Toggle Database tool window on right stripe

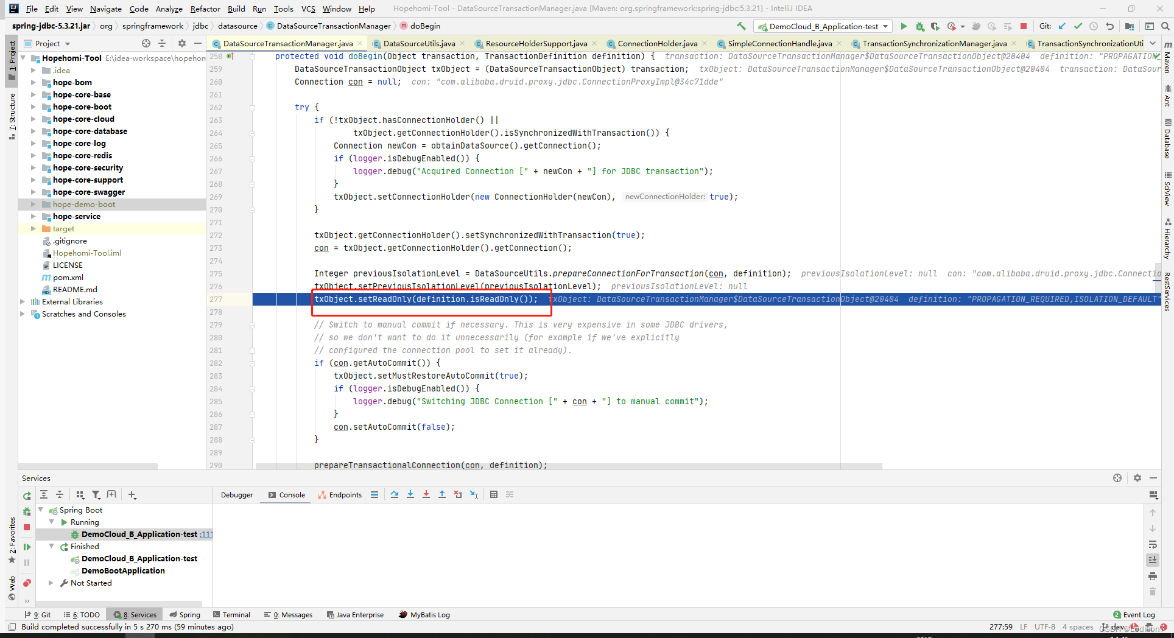tap(1167, 139)
